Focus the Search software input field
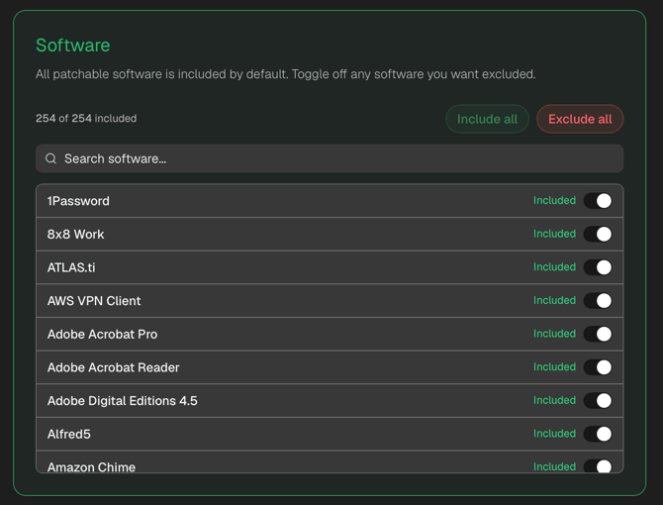Image resolution: width=663 pixels, height=505 pixels. 330,158
